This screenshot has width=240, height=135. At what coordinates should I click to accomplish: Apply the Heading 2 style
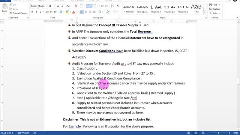(x=169, y=9)
